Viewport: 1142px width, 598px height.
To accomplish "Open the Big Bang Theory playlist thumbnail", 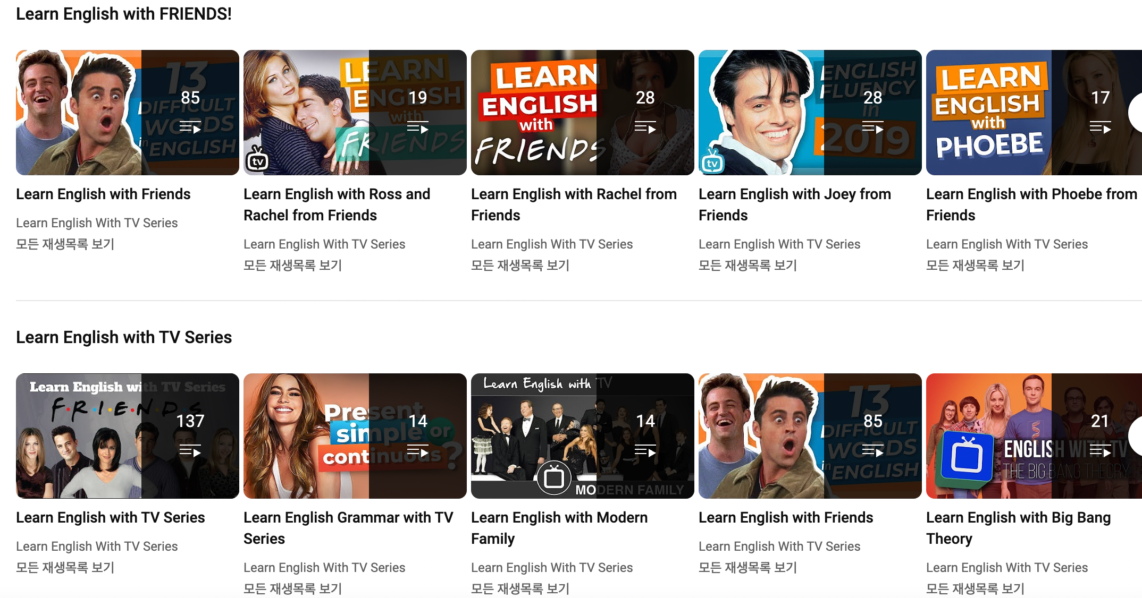I will [989, 435].
